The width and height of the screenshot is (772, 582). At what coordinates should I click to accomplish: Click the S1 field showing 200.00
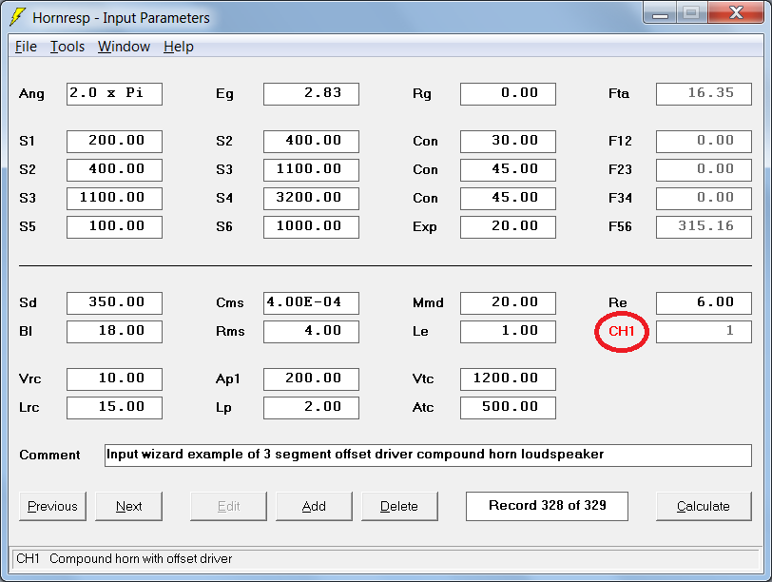coord(114,142)
